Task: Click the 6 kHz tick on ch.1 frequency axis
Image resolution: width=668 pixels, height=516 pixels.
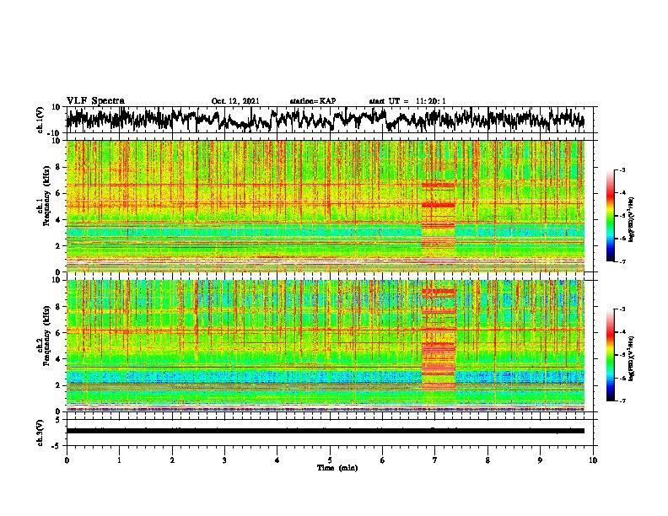Action: pos(59,193)
